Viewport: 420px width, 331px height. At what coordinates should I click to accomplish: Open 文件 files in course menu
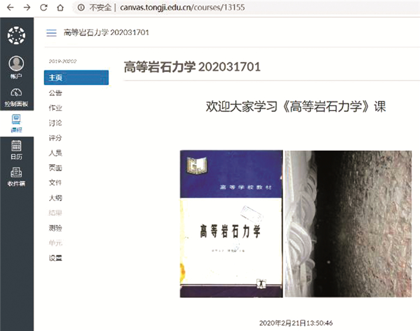pyautogui.click(x=55, y=183)
